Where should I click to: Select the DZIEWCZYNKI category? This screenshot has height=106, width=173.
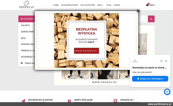[x=27, y=32]
